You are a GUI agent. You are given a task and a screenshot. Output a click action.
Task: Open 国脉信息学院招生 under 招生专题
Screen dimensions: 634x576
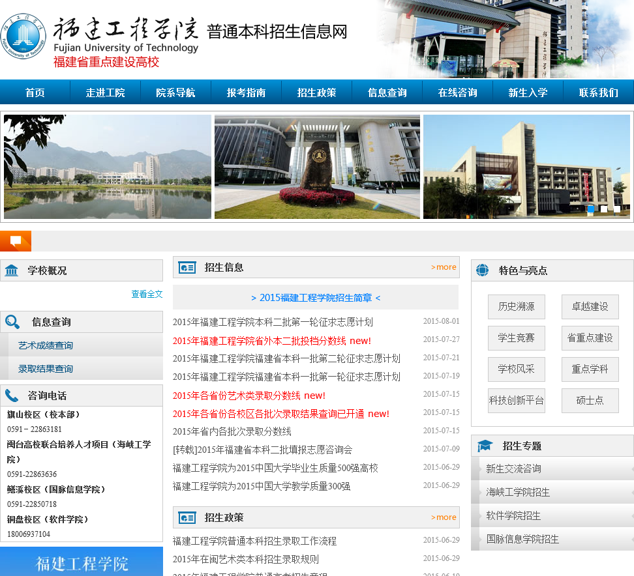[x=522, y=539]
